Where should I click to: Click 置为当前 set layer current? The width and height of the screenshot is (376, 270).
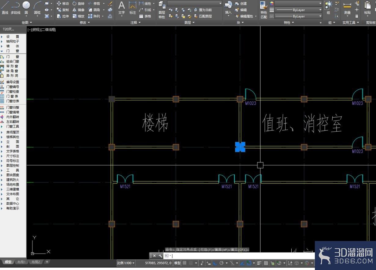tap(203, 10)
